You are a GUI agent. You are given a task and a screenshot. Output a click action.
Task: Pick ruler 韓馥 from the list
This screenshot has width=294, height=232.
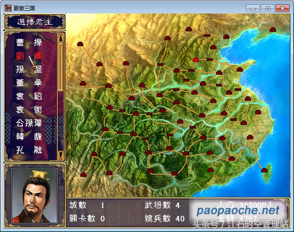tap(29, 137)
